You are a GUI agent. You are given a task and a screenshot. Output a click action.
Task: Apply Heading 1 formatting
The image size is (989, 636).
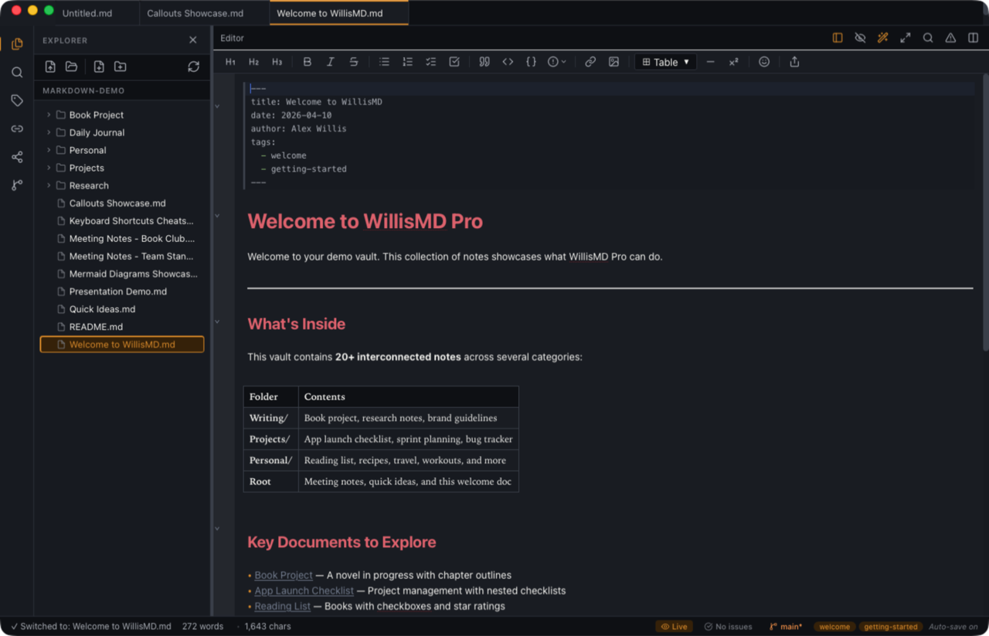[230, 62]
